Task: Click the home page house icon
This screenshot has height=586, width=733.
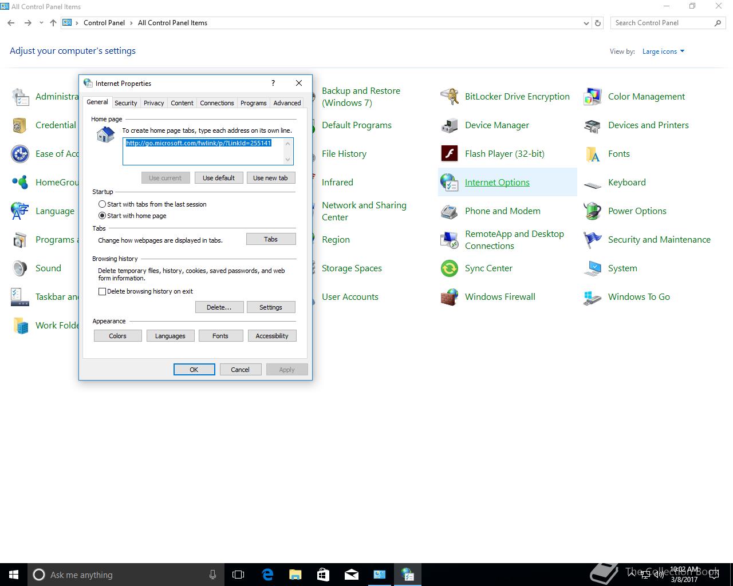Action: coord(105,134)
